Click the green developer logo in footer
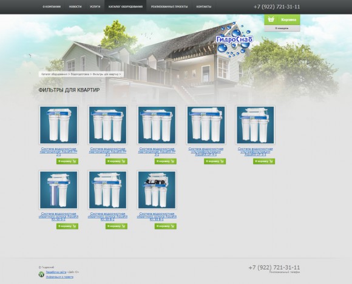The image size is (352, 284). point(41,274)
